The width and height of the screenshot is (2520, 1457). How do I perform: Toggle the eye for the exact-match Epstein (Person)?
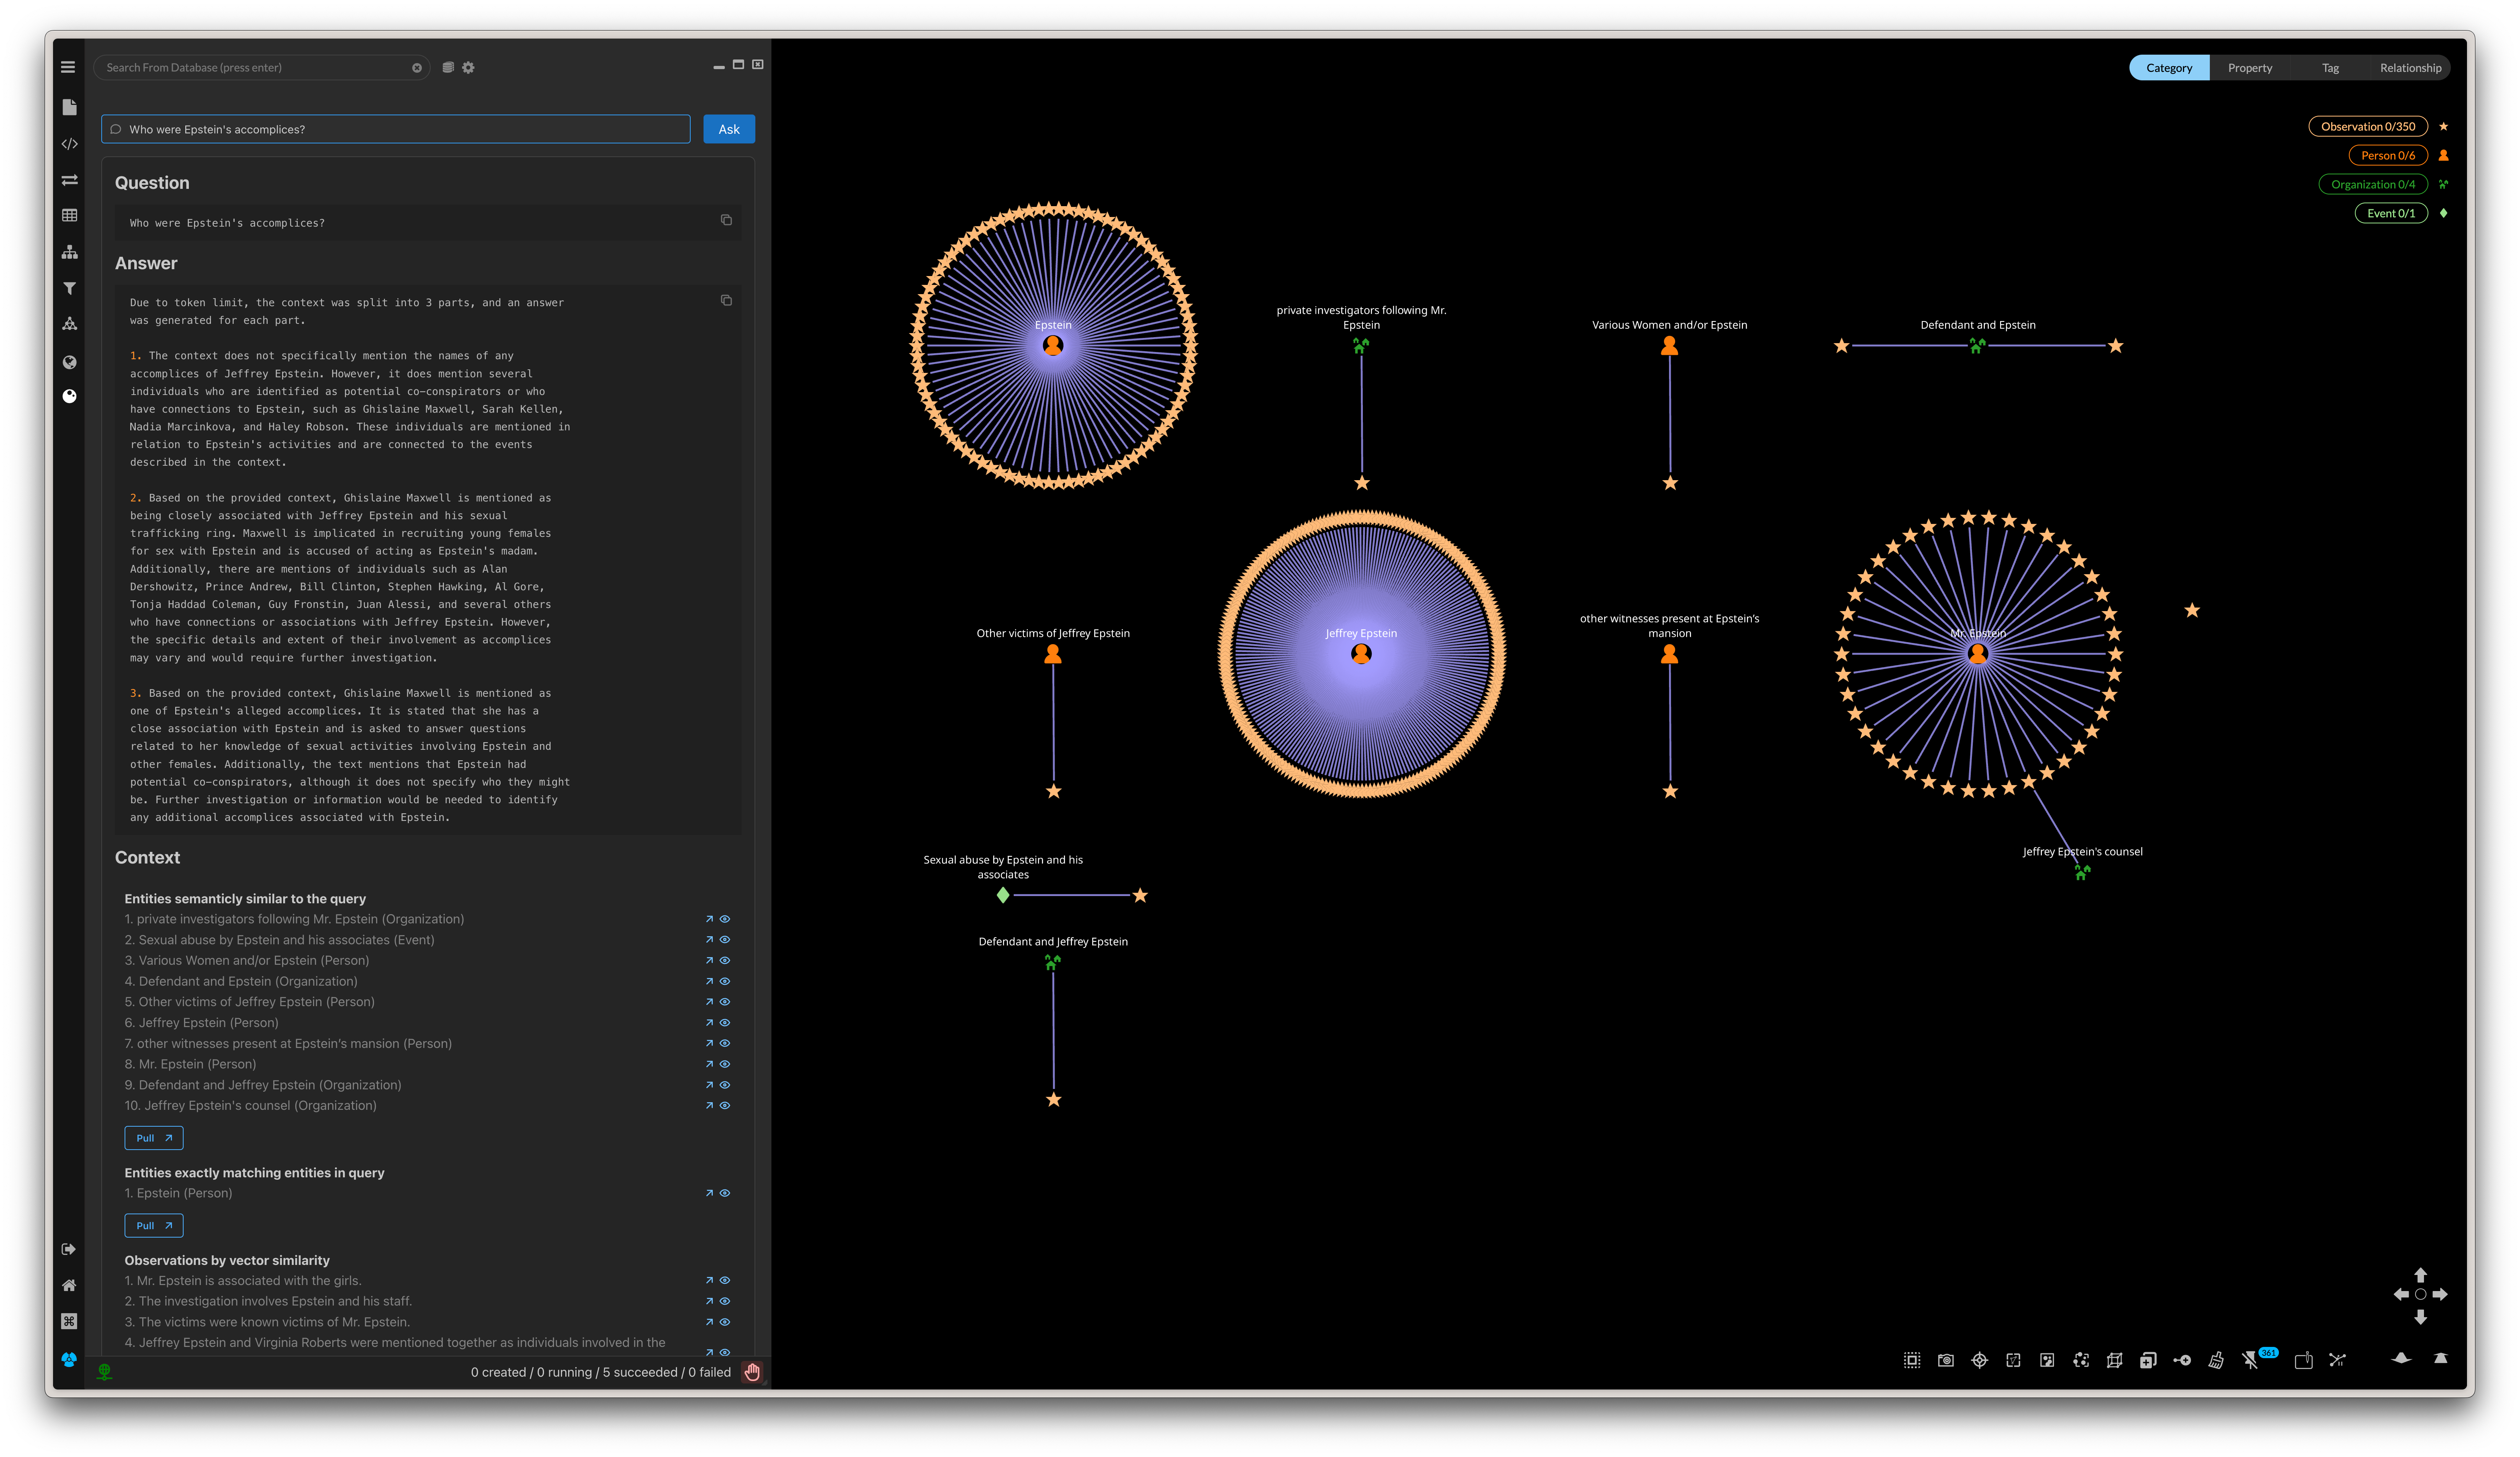click(x=725, y=1193)
